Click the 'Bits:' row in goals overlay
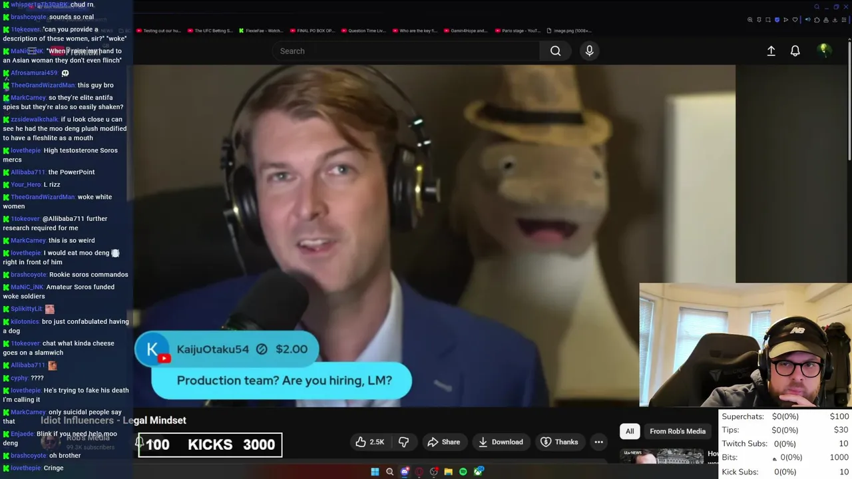Screen dimensions: 852x479 point(785,458)
